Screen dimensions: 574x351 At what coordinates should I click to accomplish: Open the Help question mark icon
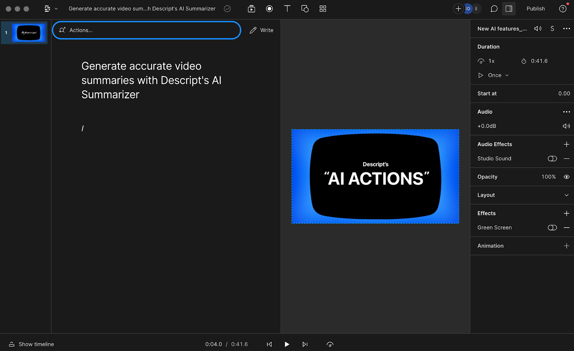click(563, 9)
